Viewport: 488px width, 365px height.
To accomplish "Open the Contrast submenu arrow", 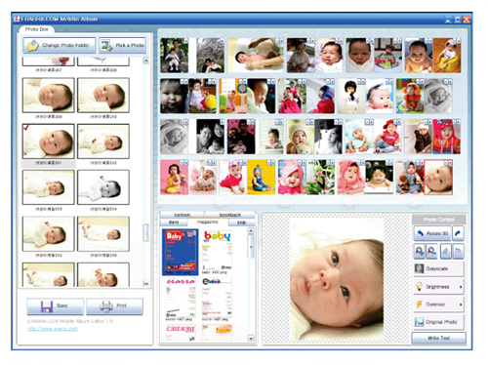I will pyautogui.click(x=461, y=304).
